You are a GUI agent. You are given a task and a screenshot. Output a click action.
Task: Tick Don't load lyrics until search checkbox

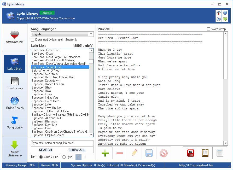33,40
